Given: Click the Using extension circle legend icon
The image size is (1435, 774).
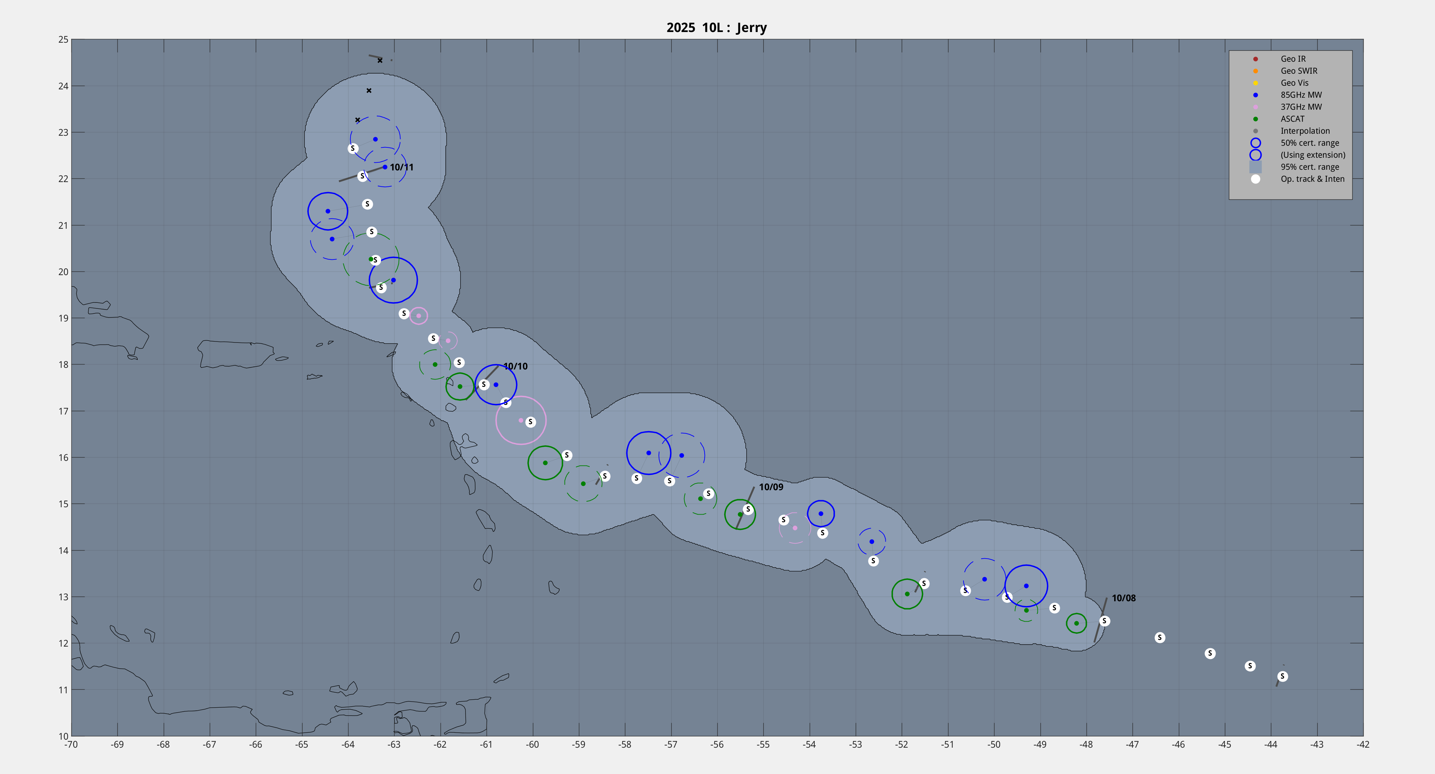Looking at the screenshot, I should point(1255,155).
